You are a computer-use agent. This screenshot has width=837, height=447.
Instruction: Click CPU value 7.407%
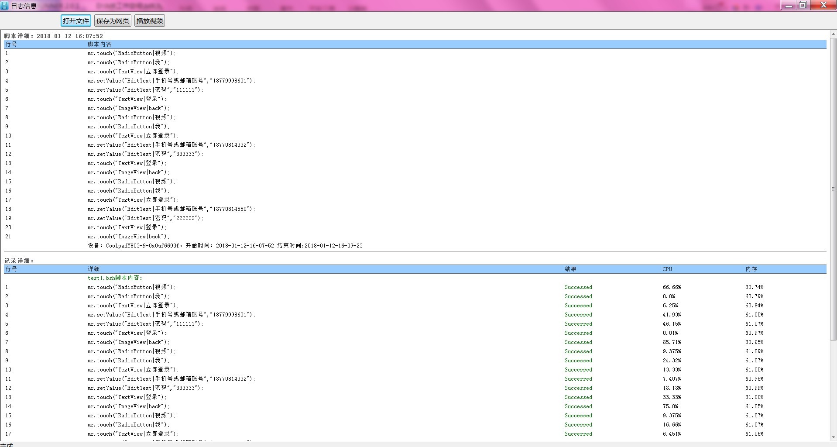672,379
